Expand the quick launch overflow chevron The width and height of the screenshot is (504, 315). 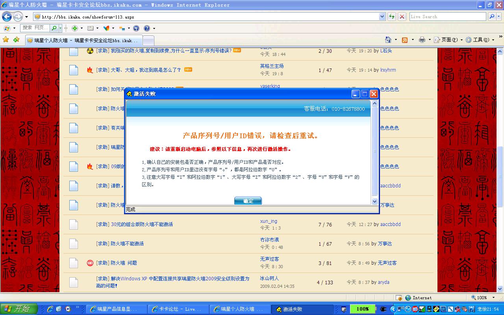[x=77, y=307]
